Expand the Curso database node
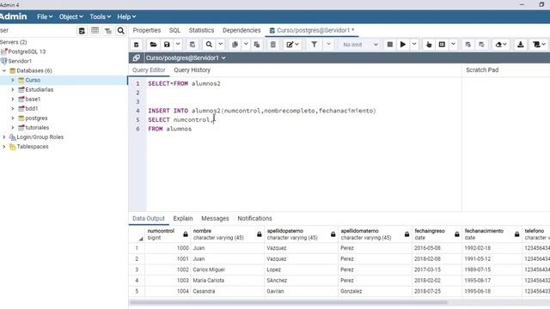This screenshot has height=309, width=550. coord(13,80)
